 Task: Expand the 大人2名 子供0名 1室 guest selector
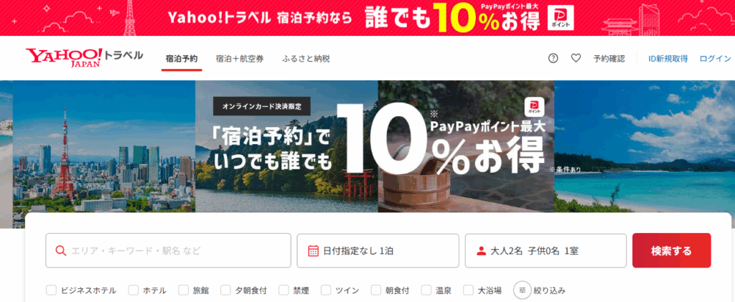[x=546, y=250]
